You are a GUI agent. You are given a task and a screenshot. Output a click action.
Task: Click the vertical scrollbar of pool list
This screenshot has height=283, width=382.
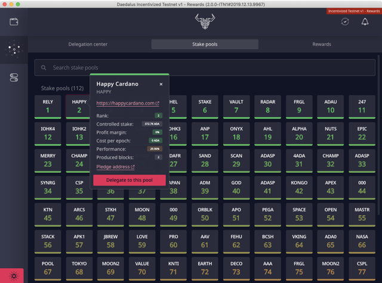tap(378, 135)
